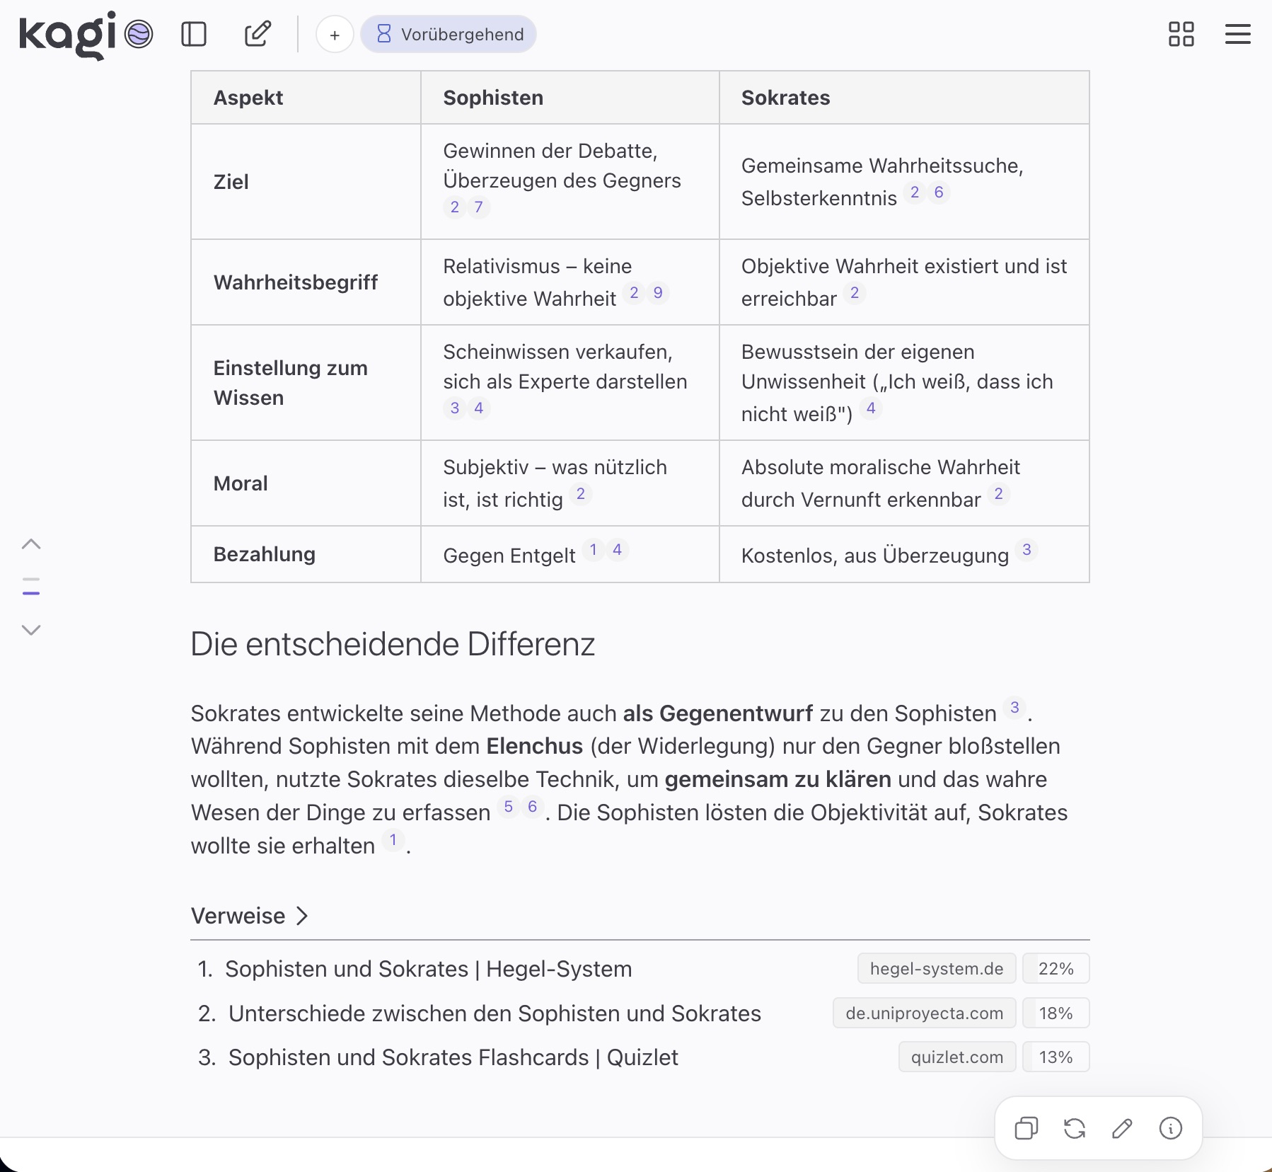Edit the message with pencil icon
Screen dimensions: 1272x1172
[x=1122, y=1128]
